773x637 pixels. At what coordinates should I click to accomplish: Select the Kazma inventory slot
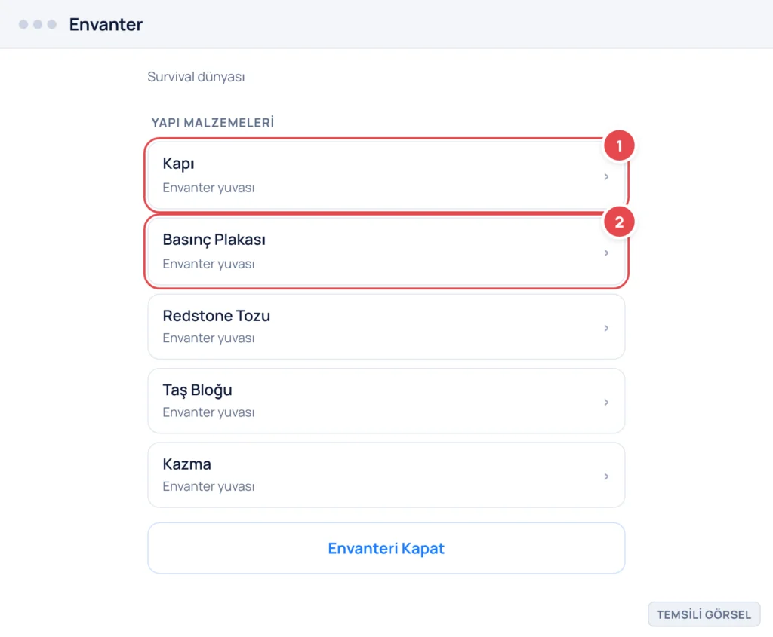pyautogui.click(x=386, y=475)
